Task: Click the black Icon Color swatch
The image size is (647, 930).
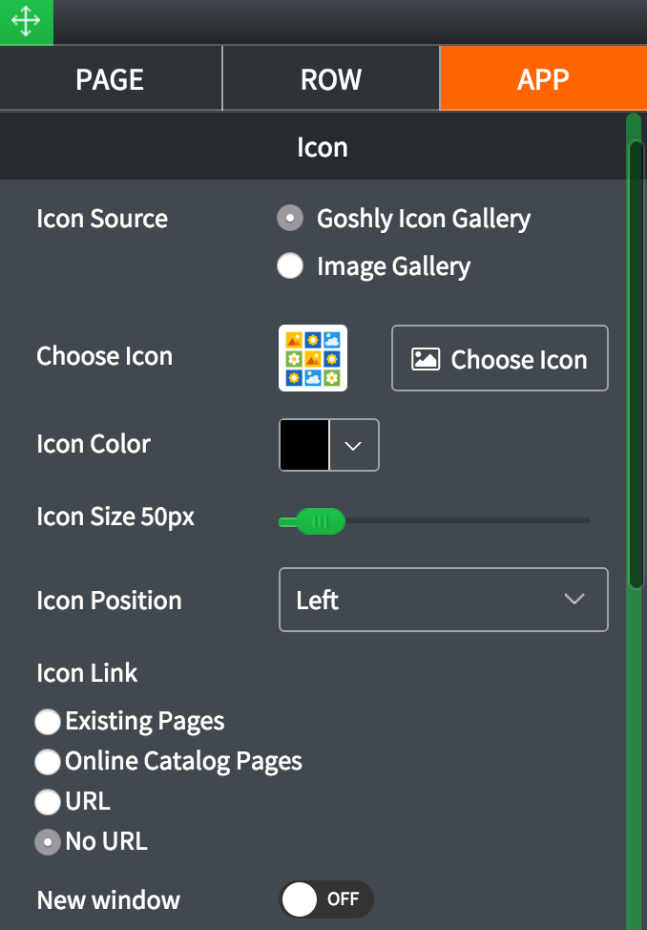Action: 304,445
